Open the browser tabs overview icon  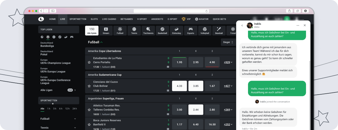point(297,11)
